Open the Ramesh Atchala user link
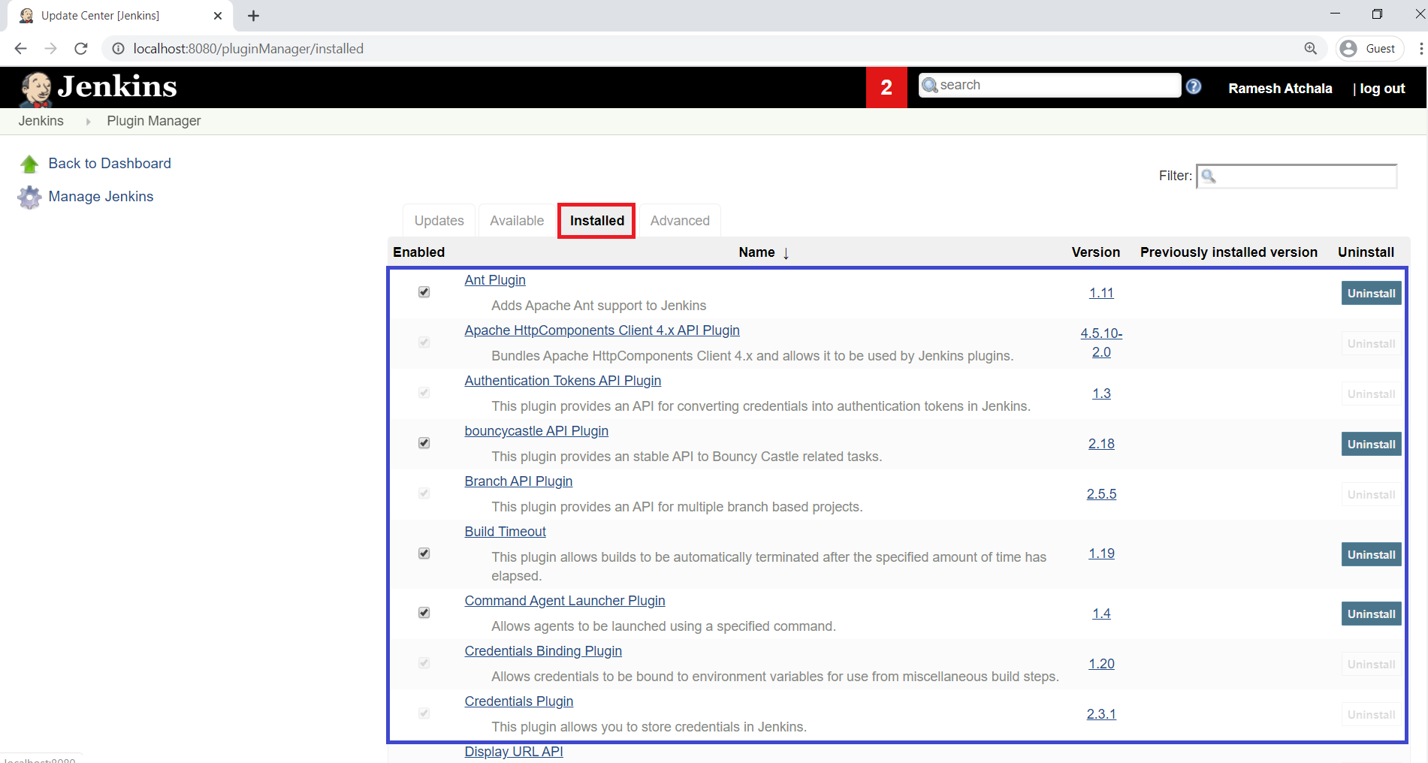Image resolution: width=1428 pixels, height=763 pixels. (x=1280, y=89)
